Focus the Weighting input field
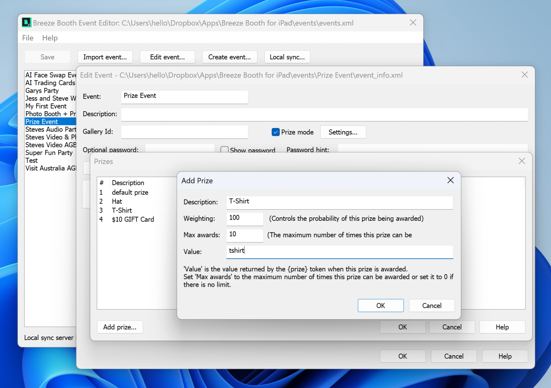The image size is (551, 388). coord(245,218)
